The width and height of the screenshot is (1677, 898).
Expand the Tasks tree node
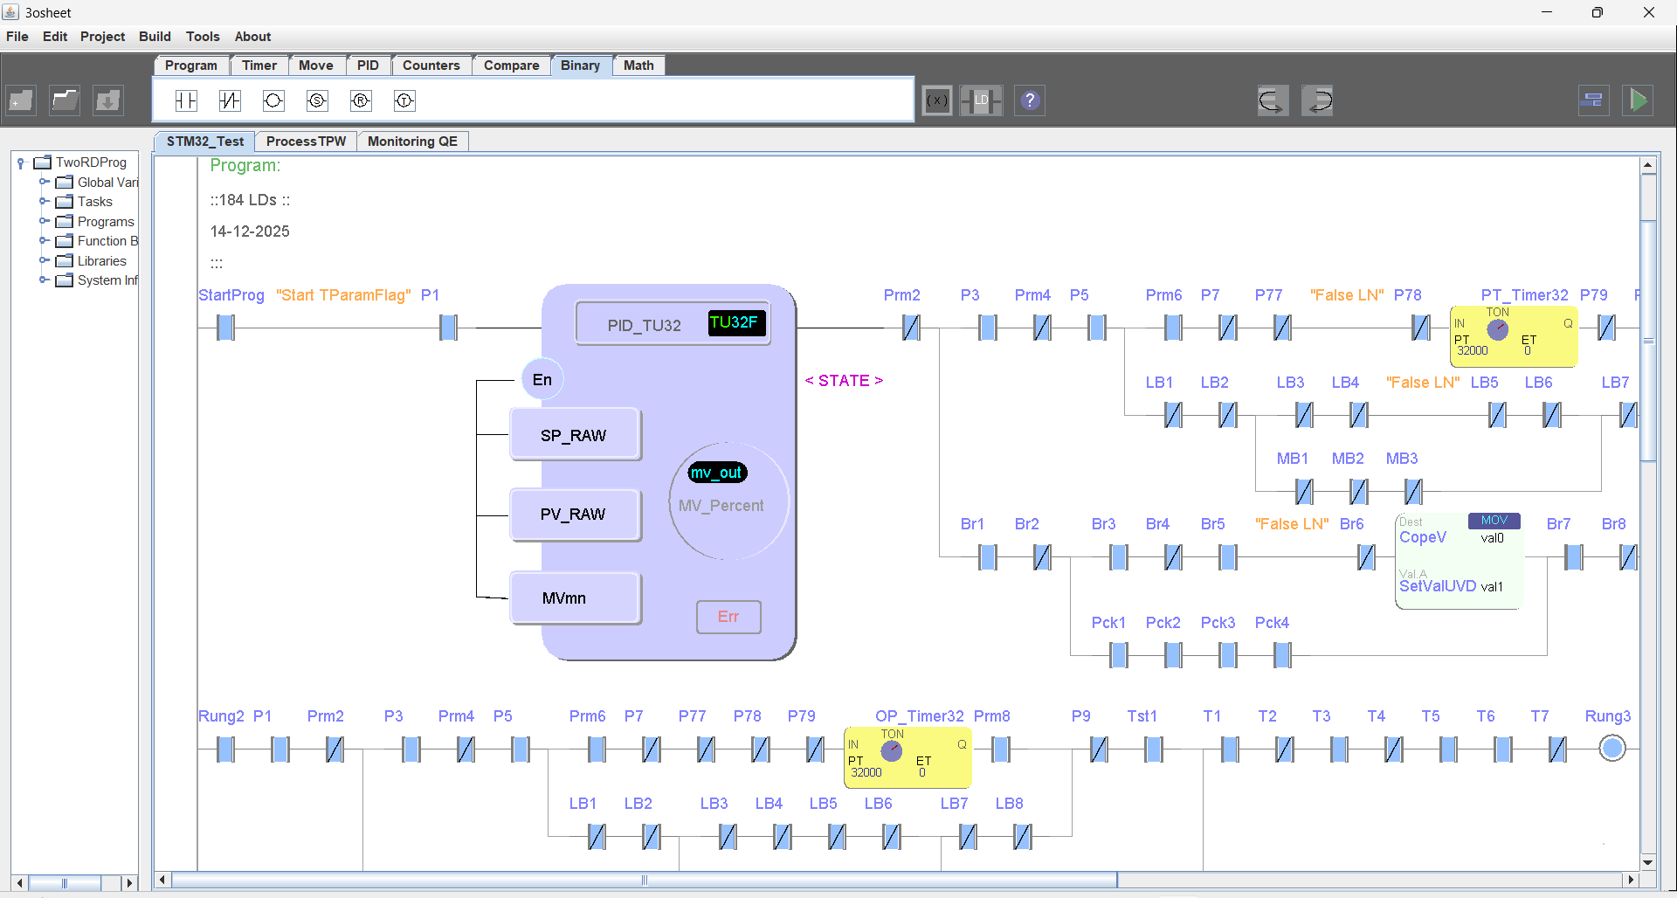pyautogui.click(x=44, y=201)
